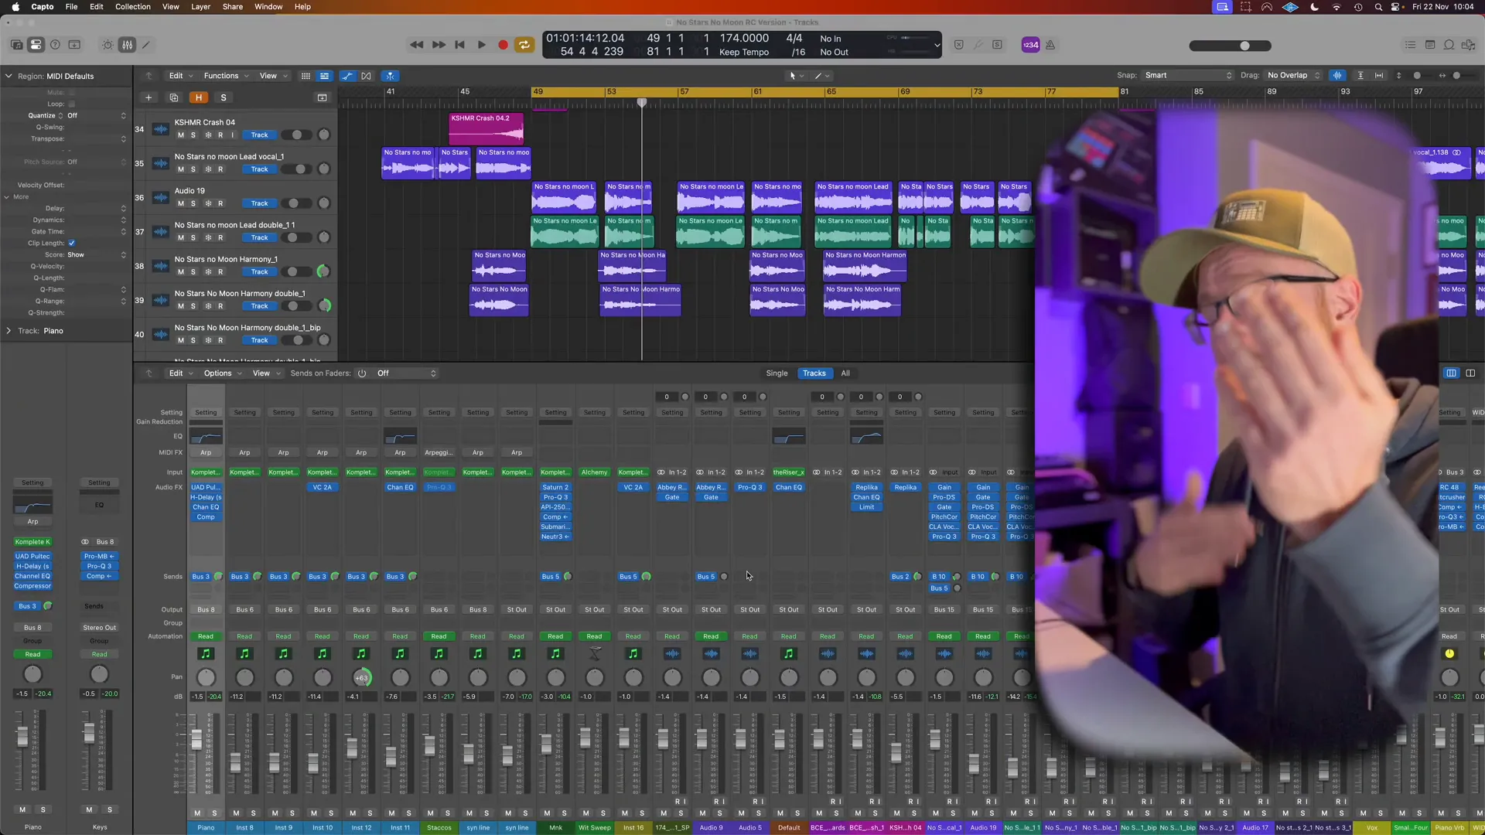This screenshot has height=835, width=1485.
Task: Toggle Hide tracks H button
Action: pos(199,97)
